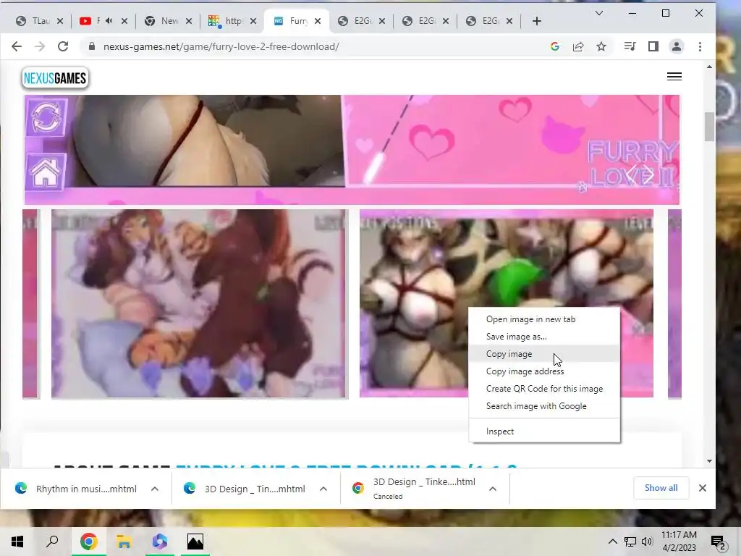Choose Create QR Code for this image
Image resolution: width=741 pixels, height=556 pixels.
click(x=544, y=389)
